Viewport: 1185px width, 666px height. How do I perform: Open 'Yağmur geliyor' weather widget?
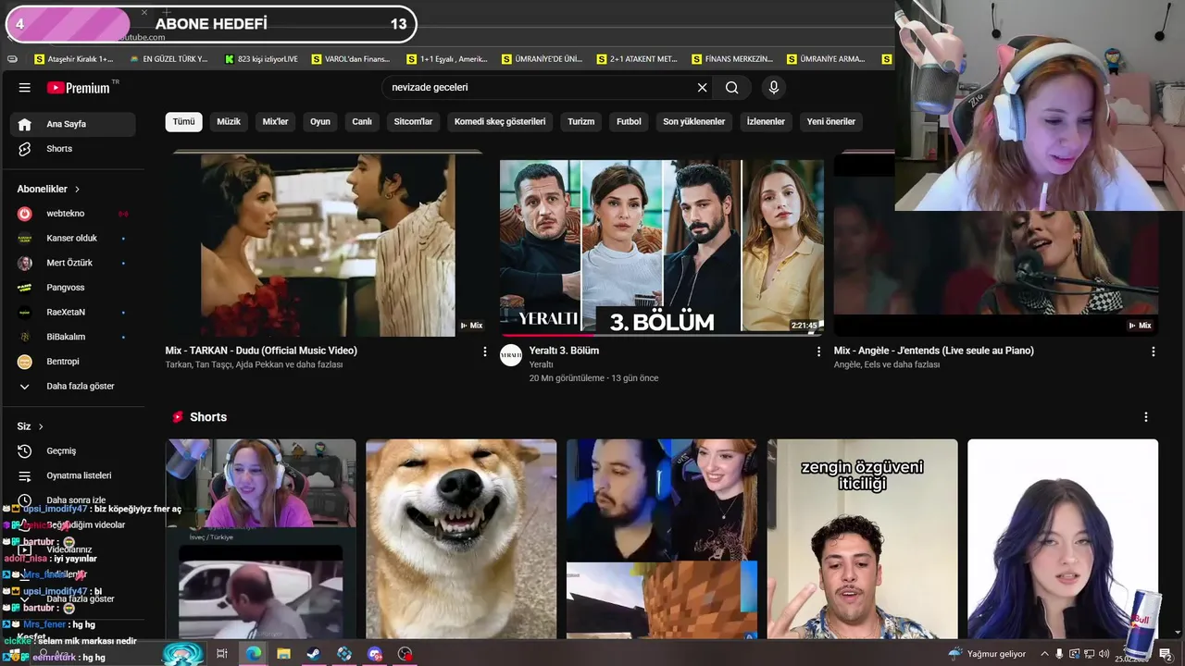tap(987, 654)
